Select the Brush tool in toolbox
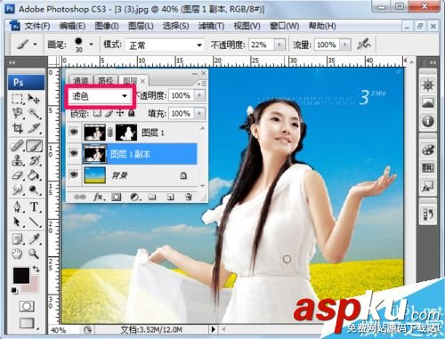 [x=35, y=146]
